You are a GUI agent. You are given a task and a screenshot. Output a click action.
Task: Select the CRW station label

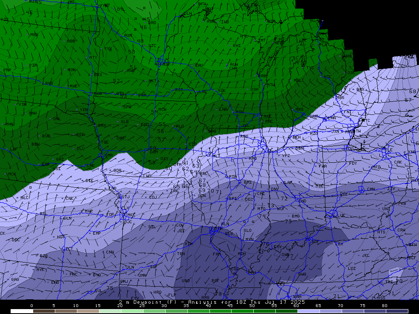point(401,230)
